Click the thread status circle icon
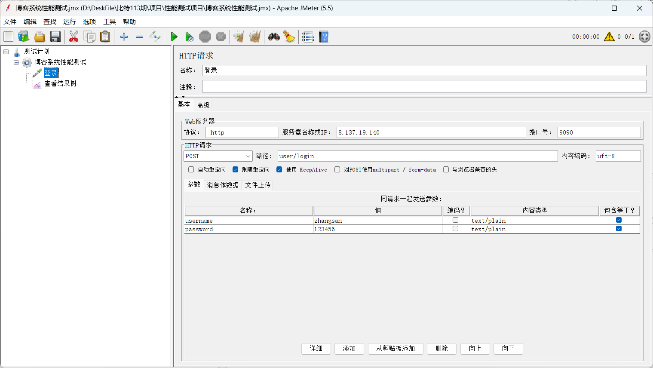The height and width of the screenshot is (368, 653). 644,37
